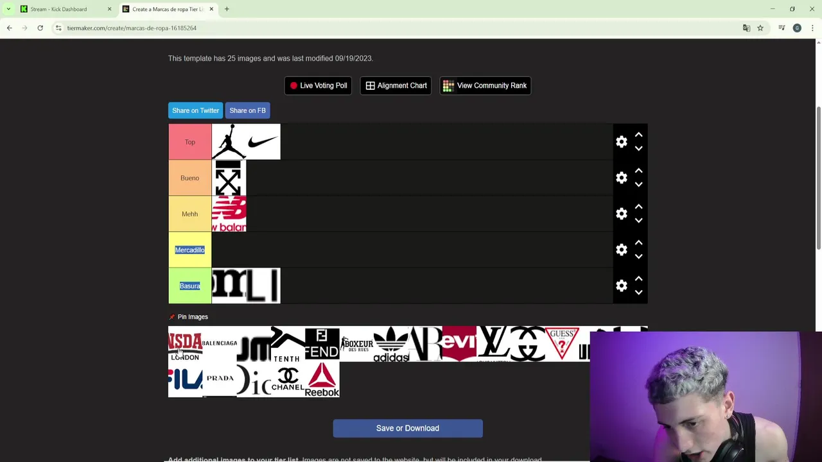The width and height of the screenshot is (822, 462).
Task: Toggle the Pin Images option
Action: pyautogui.click(x=188, y=317)
